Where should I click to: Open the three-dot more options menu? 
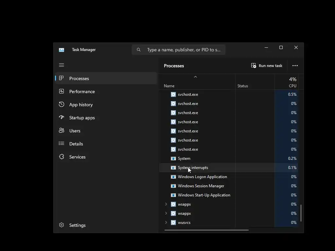tap(295, 65)
